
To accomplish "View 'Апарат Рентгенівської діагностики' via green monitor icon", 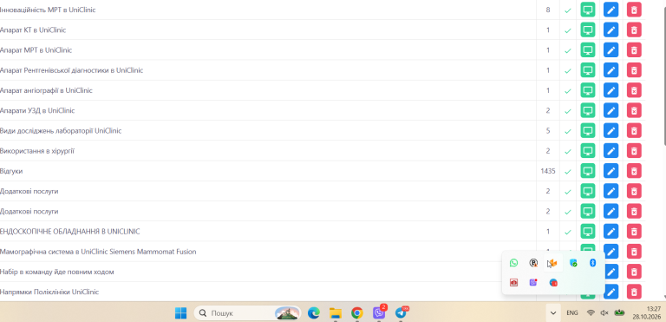I will point(588,70).
